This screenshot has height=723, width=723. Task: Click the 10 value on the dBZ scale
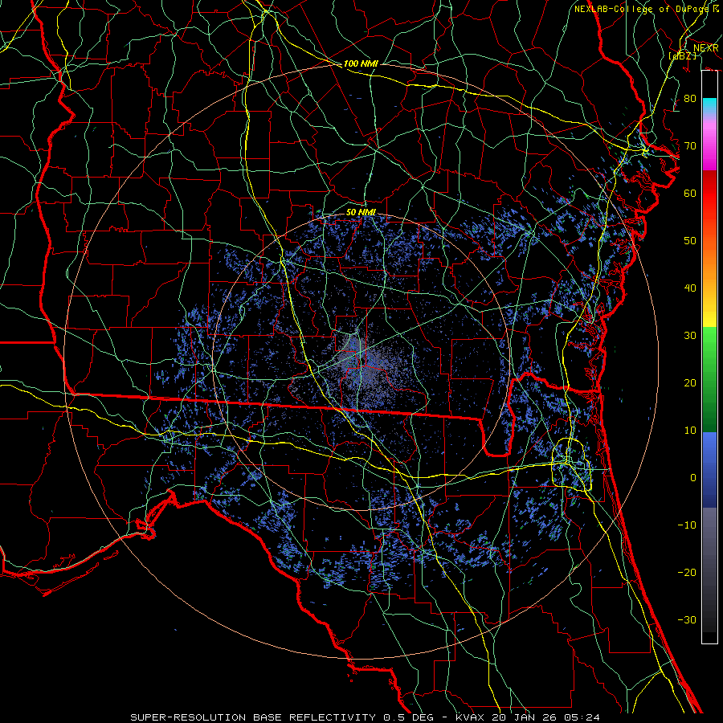690,431
